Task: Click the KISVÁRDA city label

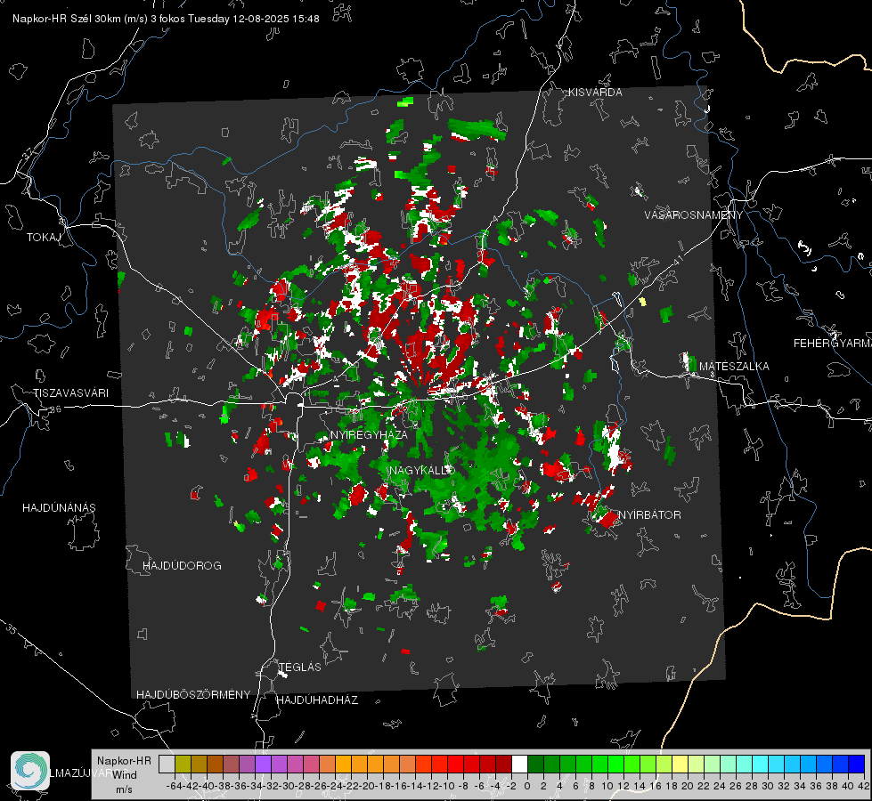Action: click(x=595, y=93)
